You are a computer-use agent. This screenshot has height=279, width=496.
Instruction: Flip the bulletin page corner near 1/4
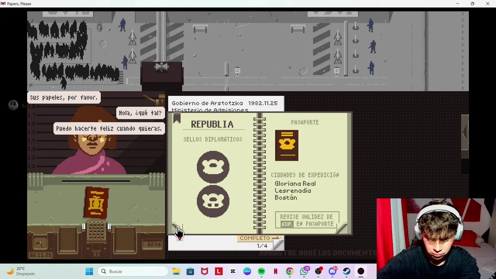[x=278, y=245]
